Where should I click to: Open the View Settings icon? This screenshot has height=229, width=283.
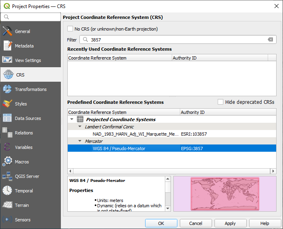tap(7, 60)
